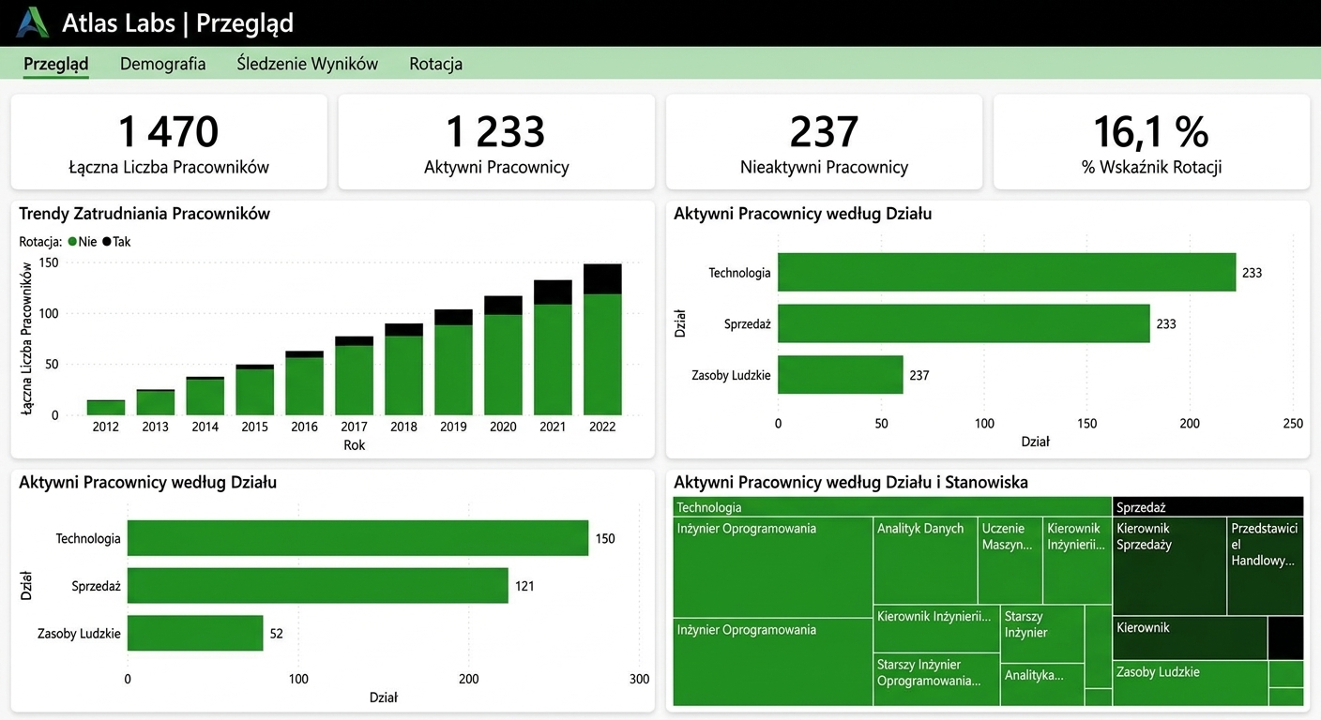Screen dimensions: 1321x720
Task: Click the black segment of the 2021 bar
Action: pyautogui.click(x=553, y=292)
